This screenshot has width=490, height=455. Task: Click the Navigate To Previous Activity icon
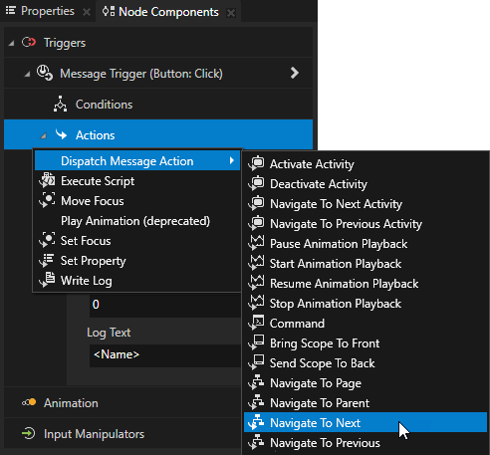coord(256,224)
